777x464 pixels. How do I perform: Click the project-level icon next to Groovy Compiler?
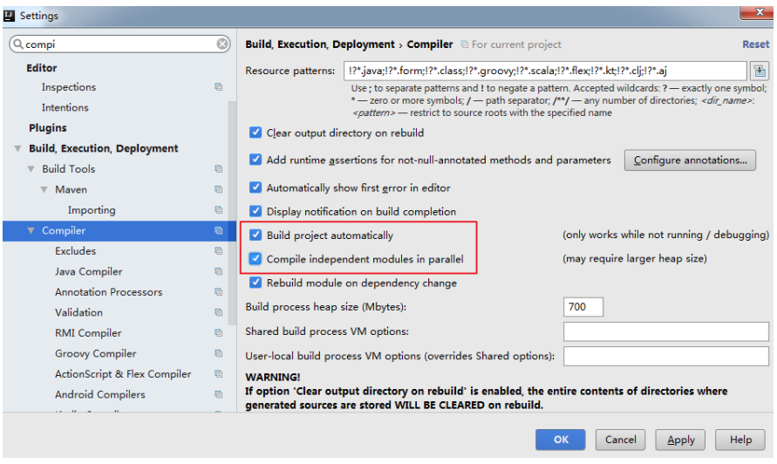[x=218, y=353]
